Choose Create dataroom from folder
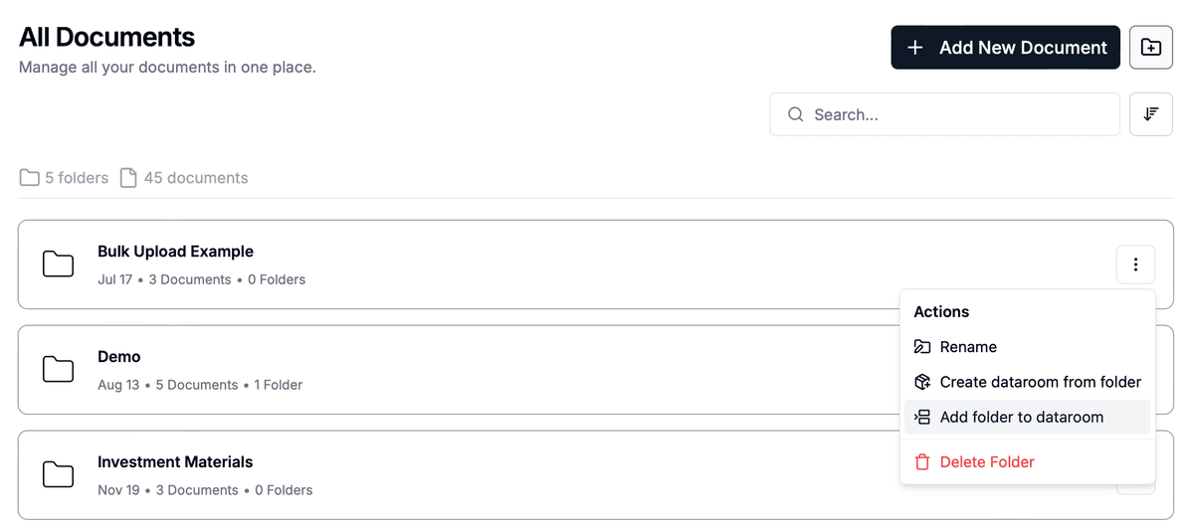The height and width of the screenshot is (530, 1194). (1040, 382)
